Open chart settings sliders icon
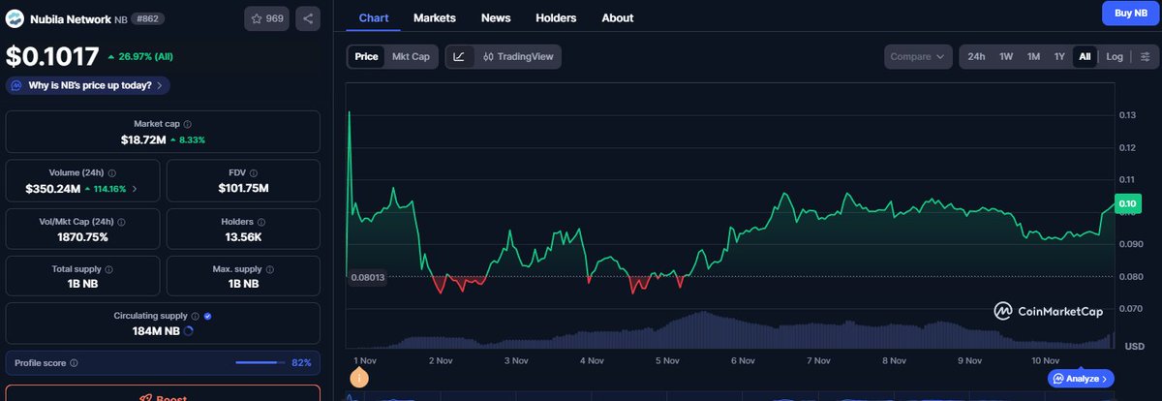Image resolution: width=1162 pixels, height=401 pixels. point(1145,56)
